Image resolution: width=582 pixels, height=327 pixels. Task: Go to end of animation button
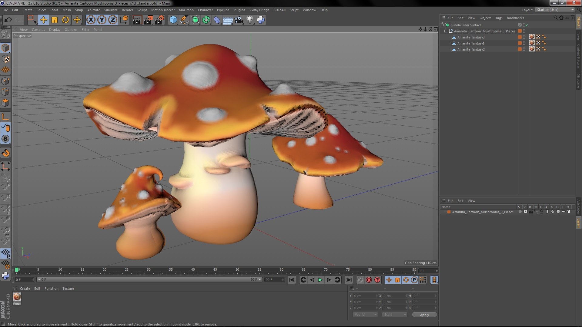349,280
